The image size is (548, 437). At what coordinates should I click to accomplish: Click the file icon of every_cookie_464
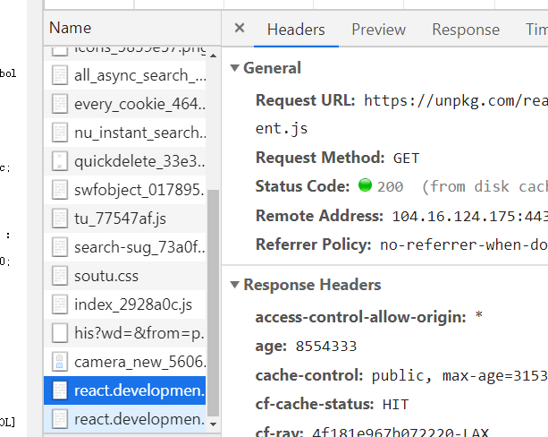coord(60,104)
